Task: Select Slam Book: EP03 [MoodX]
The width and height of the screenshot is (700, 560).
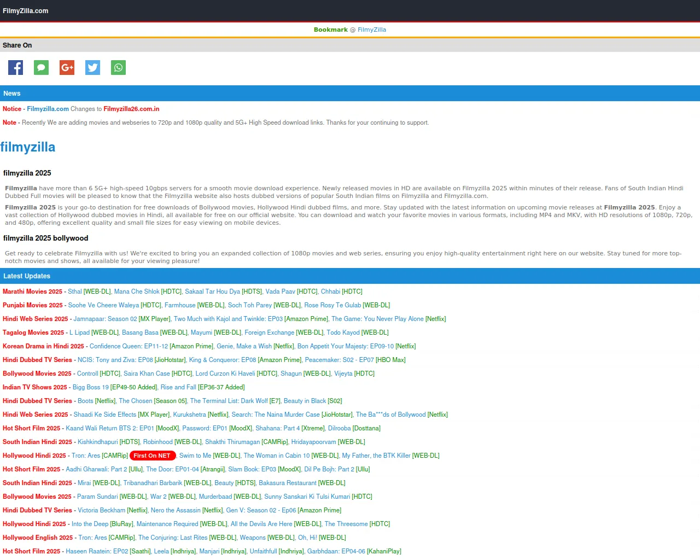Action: coord(265,469)
